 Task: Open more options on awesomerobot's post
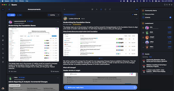click(x=58, y=22)
